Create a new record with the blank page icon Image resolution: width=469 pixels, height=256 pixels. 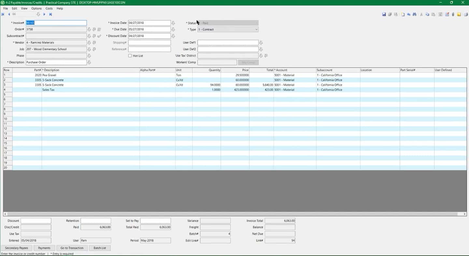pos(403,14)
